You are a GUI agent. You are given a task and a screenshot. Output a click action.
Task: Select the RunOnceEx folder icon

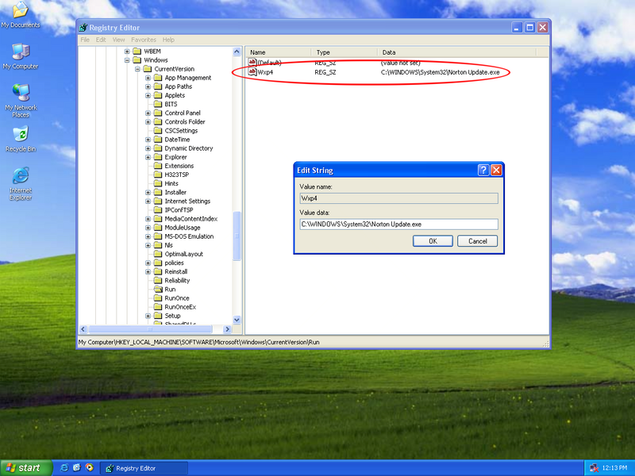[x=158, y=307]
